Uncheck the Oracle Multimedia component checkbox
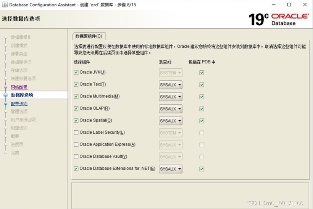This screenshot has width=313, height=209. click(x=76, y=96)
